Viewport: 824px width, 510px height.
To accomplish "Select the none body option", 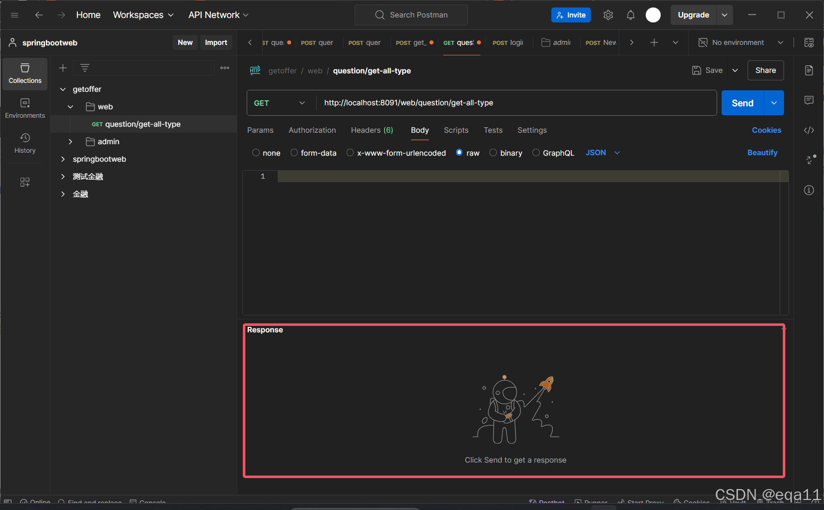I will pyautogui.click(x=256, y=153).
